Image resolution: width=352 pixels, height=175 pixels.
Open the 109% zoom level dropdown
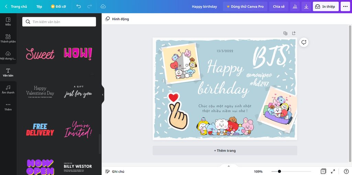258,172
